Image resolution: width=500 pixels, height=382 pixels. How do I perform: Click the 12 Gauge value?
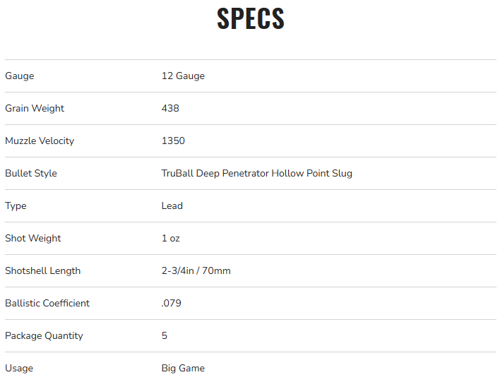pos(183,76)
